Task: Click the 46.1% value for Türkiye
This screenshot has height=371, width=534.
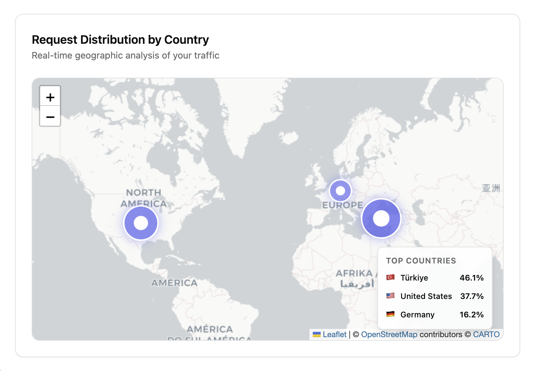Action: [472, 278]
